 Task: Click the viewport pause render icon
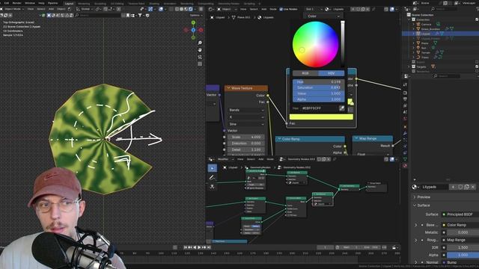click(201, 9)
